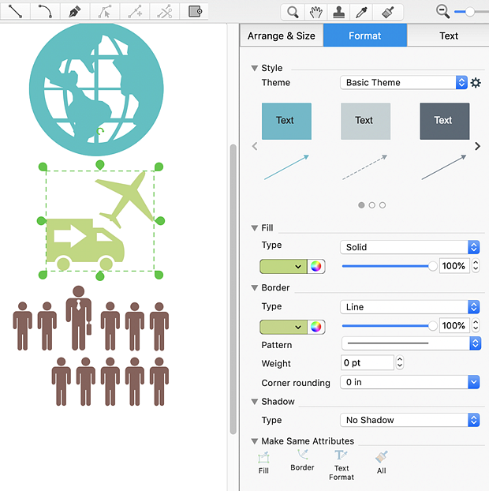The height and width of the screenshot is (491, 489).
Task: Click Border opacity 100% field
Action: pos(454,326)
